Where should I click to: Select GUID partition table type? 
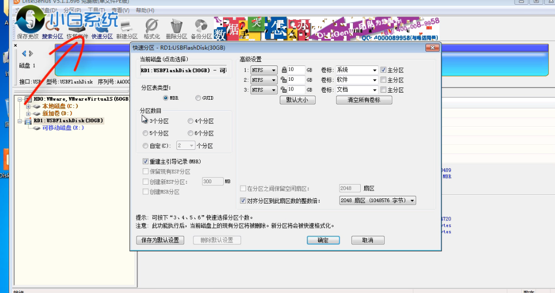198,98
